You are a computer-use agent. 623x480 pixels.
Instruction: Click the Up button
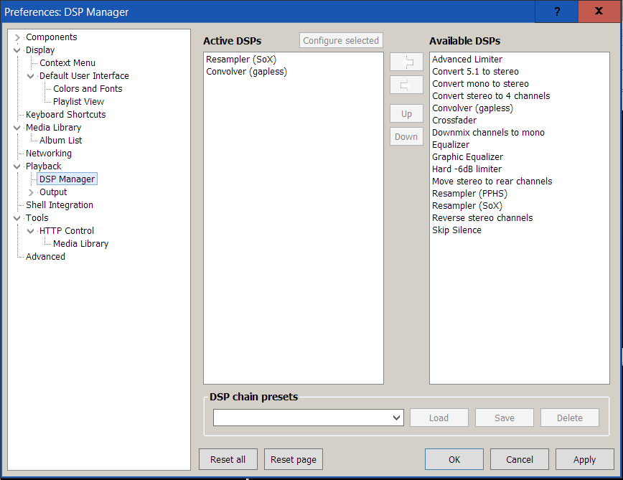(x=406, y=114)
